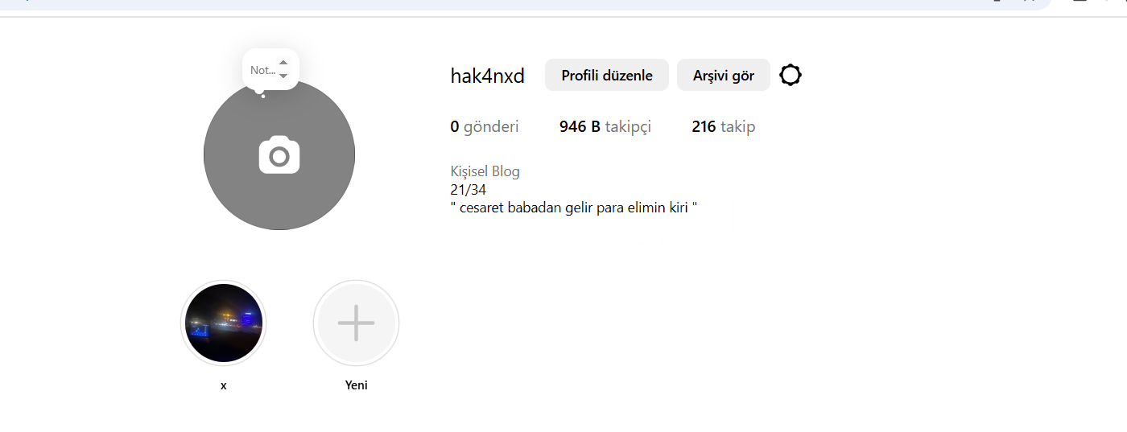Viewport: 1127px width, 432px height.
Task: Click the 'x' highlight label text
Action: click(224, 385)
